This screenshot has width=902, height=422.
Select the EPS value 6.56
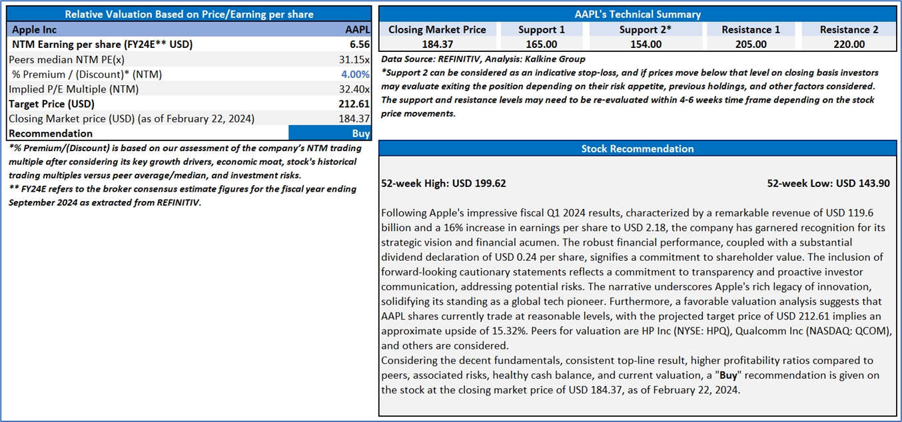[x=359, y=45]
